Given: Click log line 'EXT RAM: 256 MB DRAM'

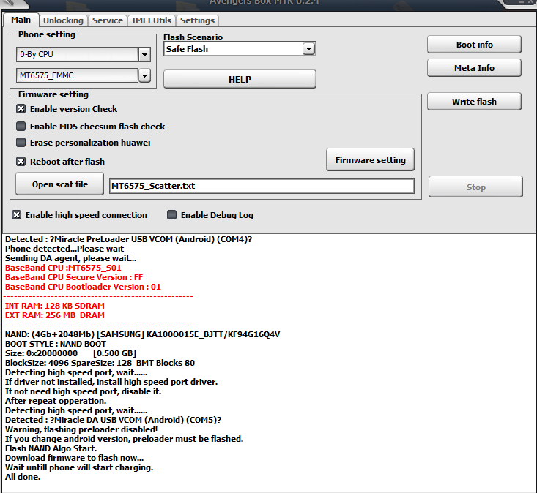Looking at the screenshot, I should 54,315.
